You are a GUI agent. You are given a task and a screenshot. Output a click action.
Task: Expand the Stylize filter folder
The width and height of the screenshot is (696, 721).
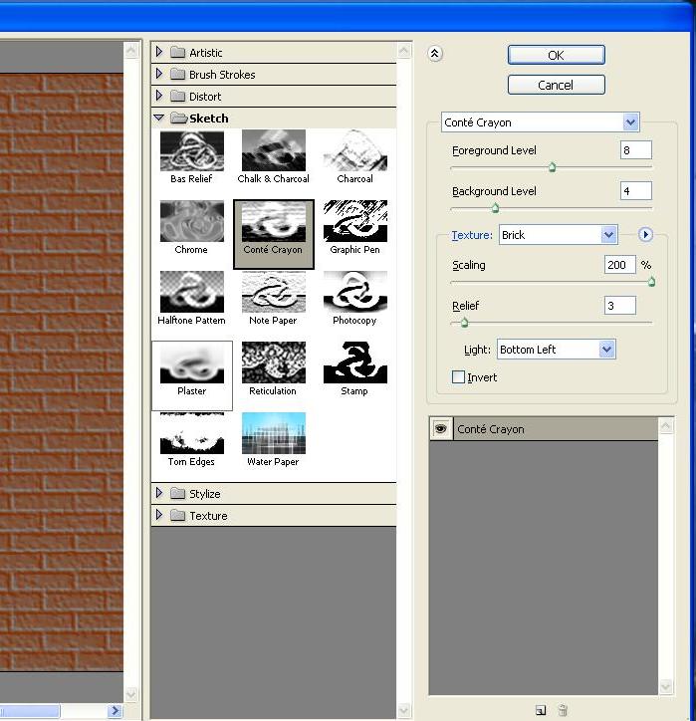159,493
